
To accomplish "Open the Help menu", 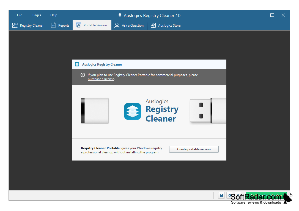I will pyautogui.click(x=54, y=15).
